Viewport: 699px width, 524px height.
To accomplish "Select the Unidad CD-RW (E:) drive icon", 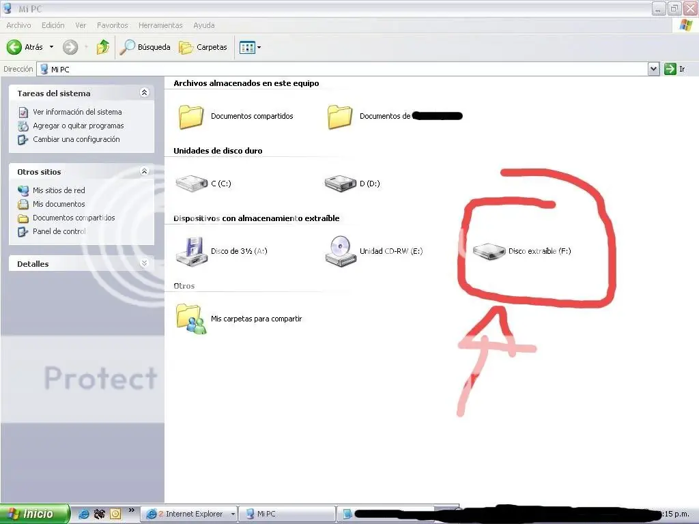I will pos(341,251).
